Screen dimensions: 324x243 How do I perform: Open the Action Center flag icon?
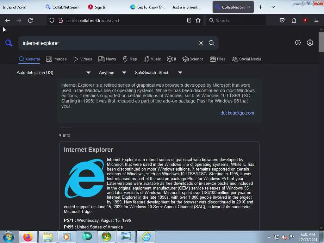(x=292, y=237)
